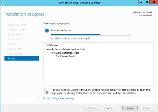Viewport: 158px width, 112px height.
Task: Select Role Administration Tools entry
Action: pyautogui.click(x=65, y=53)
